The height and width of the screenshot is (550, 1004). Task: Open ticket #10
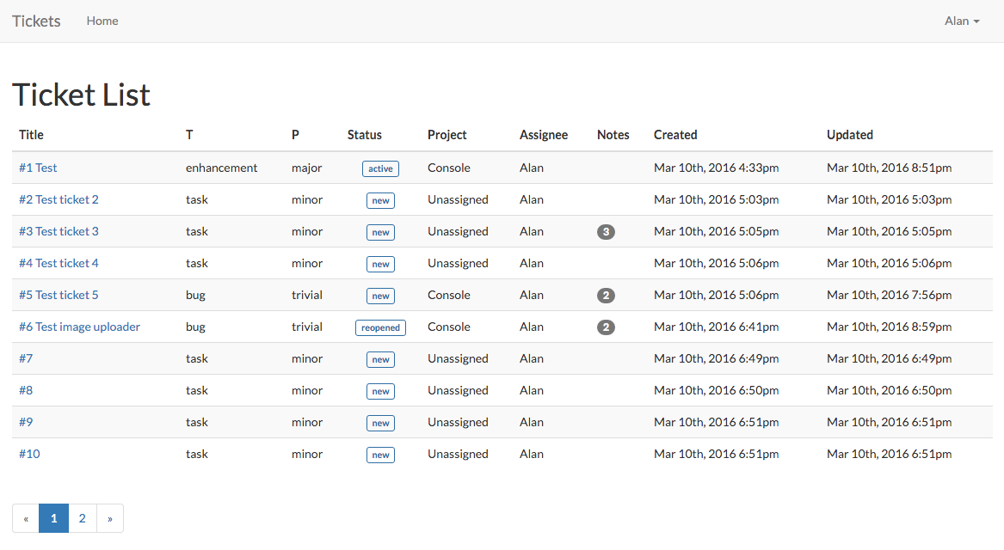29,454
